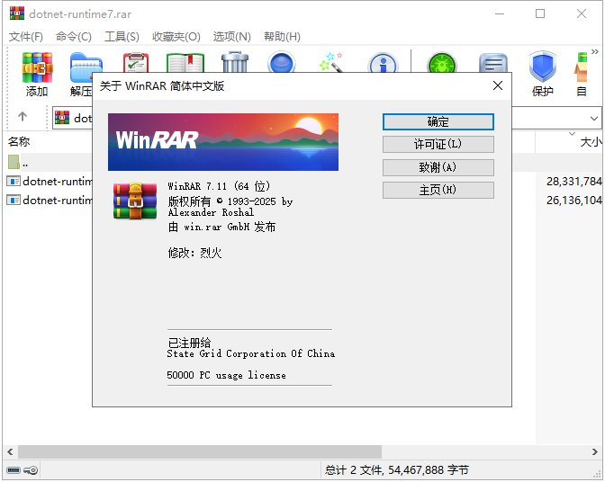
Task: Click the "WinRAR 7.11 (64 位)" version text
Action: [x=219, y=186]
